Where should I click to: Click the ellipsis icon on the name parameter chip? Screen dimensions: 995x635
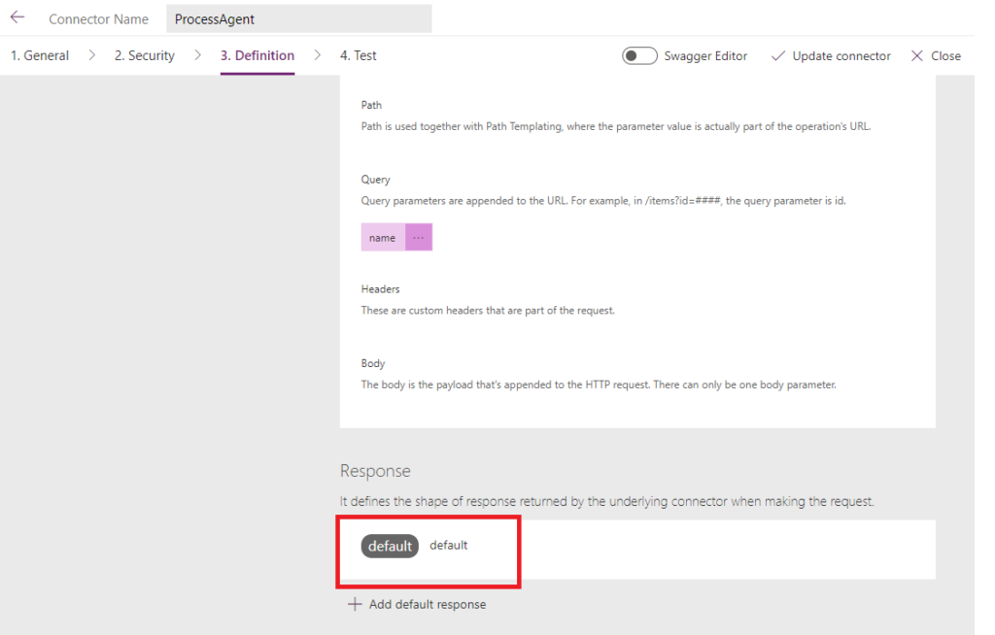[419, 236]
